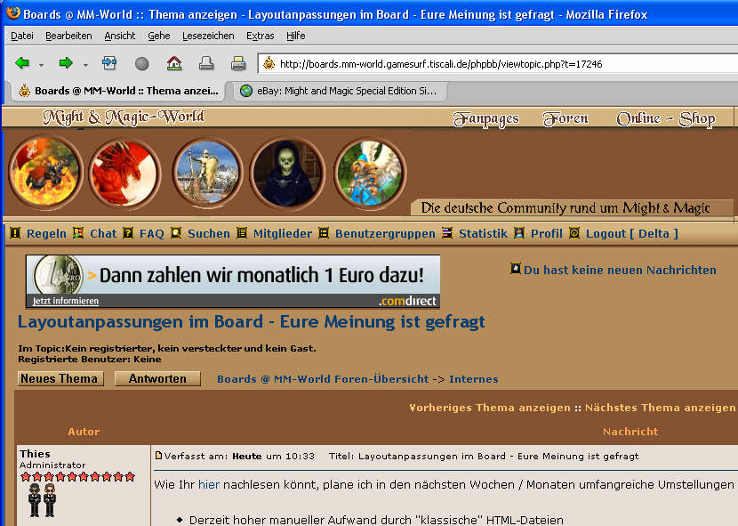Click the Jetzt informieren ad link
The height and width of the screenshot is (526, 738).
(66, 301)
